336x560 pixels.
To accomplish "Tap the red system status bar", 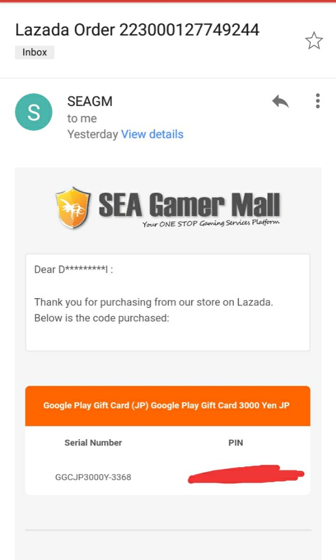I will point(168,2).
